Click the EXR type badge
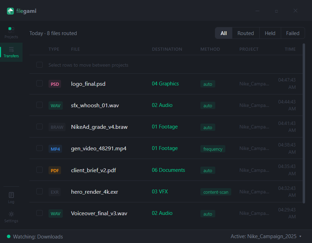312x243 pixels. pyautogui.click(x=54, y=192)
